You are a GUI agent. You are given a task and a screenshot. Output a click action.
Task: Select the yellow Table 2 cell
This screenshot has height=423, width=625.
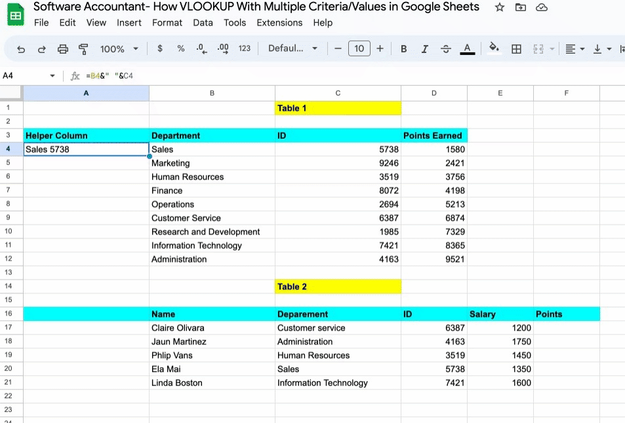[x=338, y=287]
